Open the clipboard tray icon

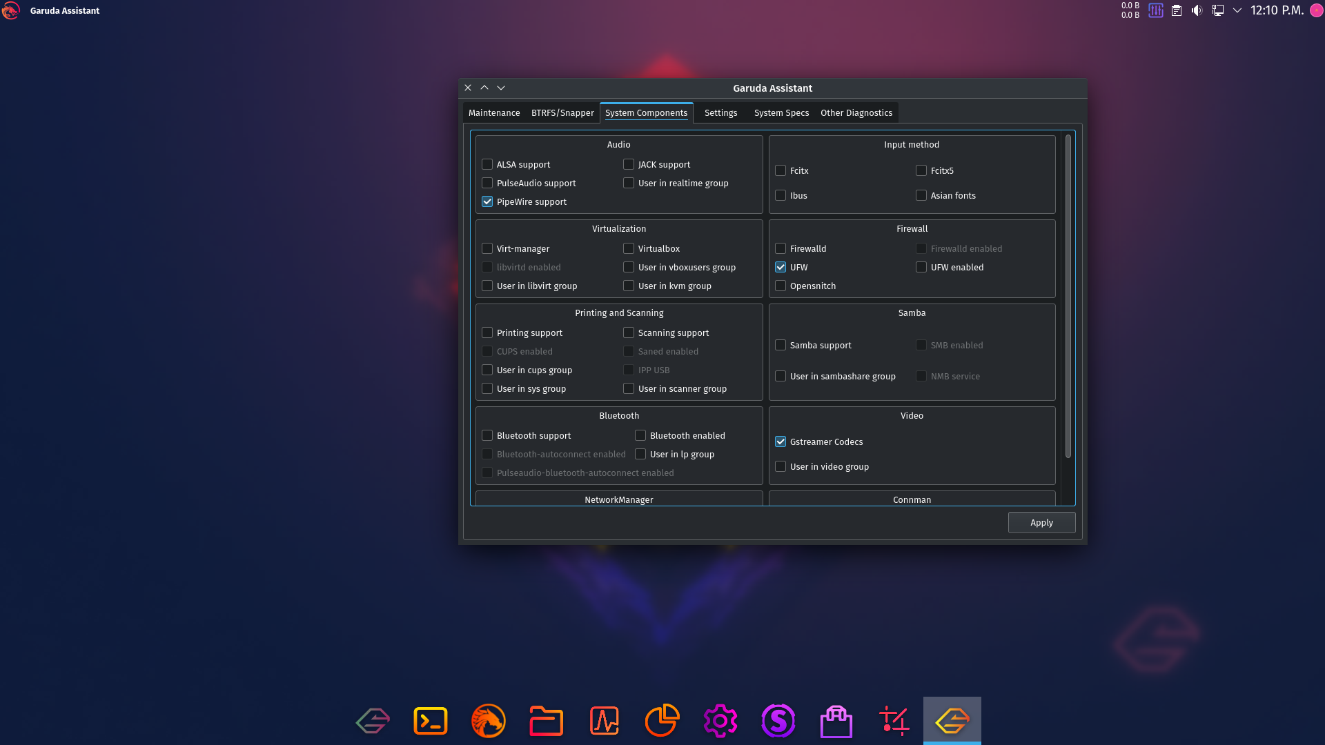click(1177, 10)
